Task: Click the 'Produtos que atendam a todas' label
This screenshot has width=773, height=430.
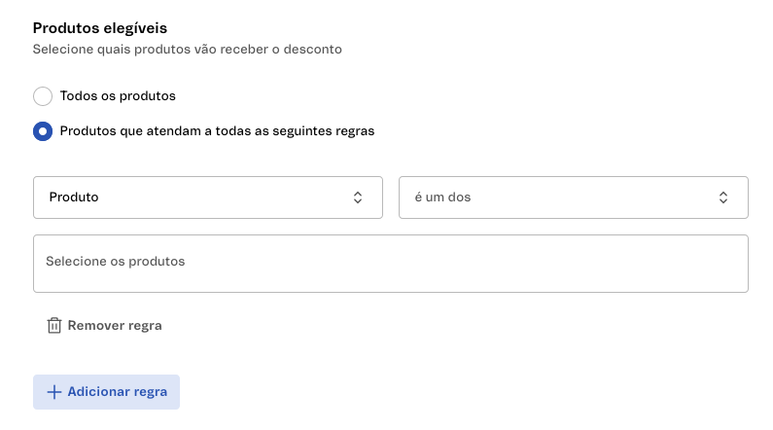Action: click(217, 130)
